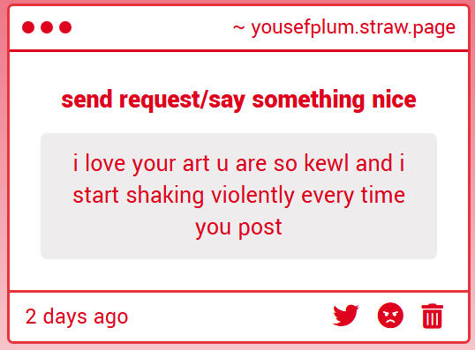Screen dimensions: 475x350
Task: Click the gray message box
Action: coord(238,196)
